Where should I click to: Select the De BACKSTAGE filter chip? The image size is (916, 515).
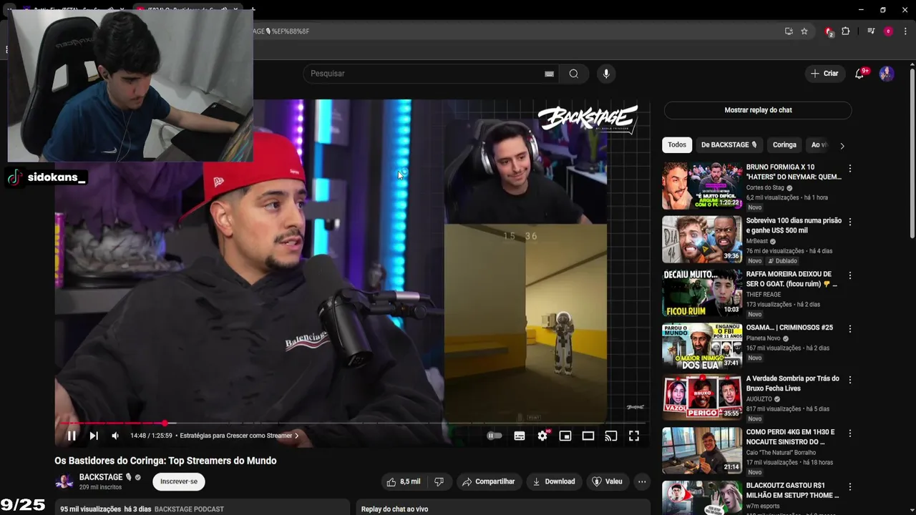tap(729, 145)
